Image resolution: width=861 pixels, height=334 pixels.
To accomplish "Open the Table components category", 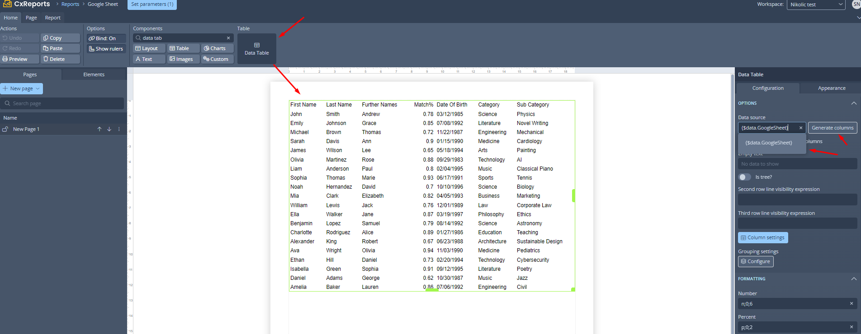I will [x=183, y=48].
